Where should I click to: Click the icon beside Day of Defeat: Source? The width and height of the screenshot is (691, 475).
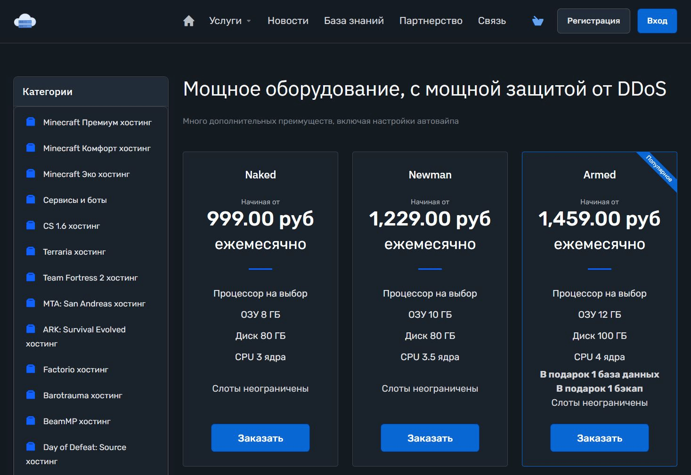click(31, 447)
